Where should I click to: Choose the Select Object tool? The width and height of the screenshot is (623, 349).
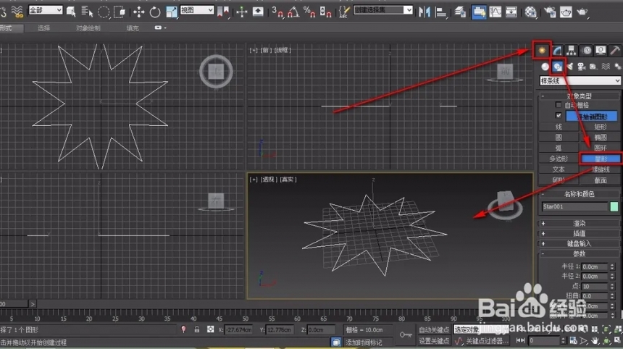tap(71, 12)
